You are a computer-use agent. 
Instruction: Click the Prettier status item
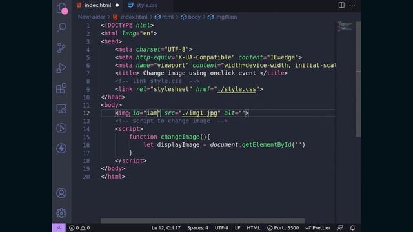[x=317, y=227]
